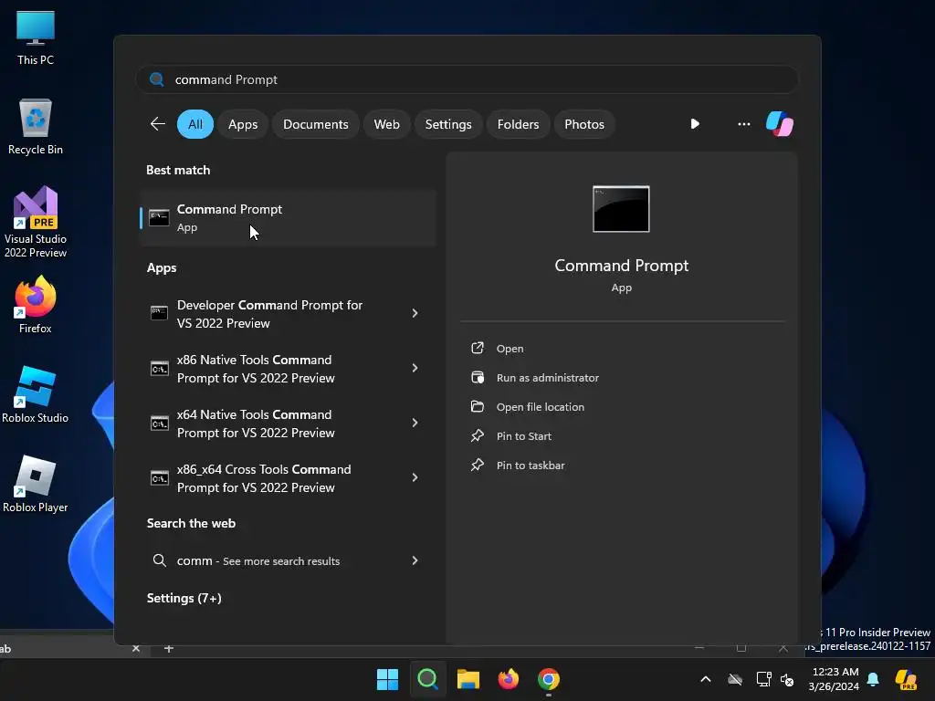Click the muted volume tray icon
Image resolution: width=935 pixels, height=701 pixels.
[787, 679]
